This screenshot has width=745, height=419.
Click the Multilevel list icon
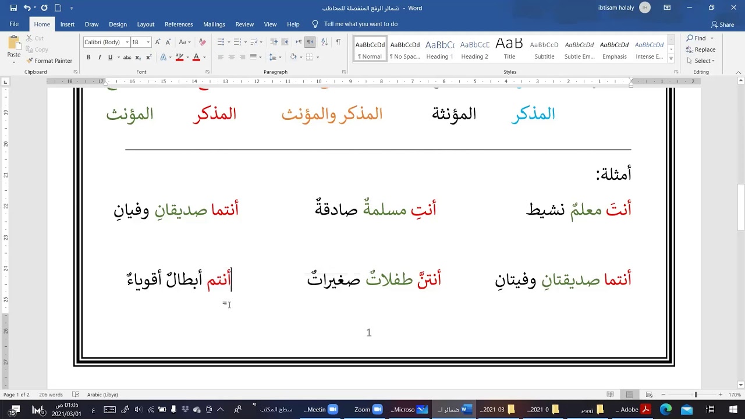254,42
